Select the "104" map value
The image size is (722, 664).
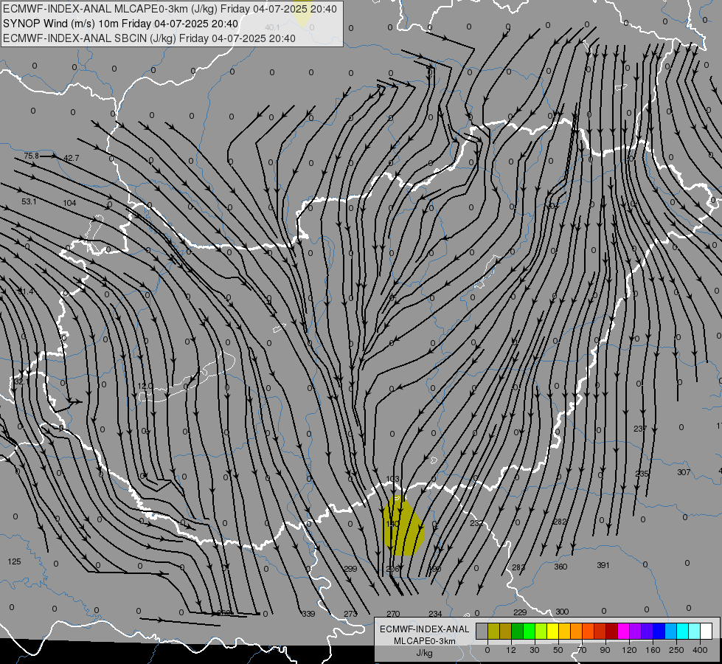coord(69,203)
